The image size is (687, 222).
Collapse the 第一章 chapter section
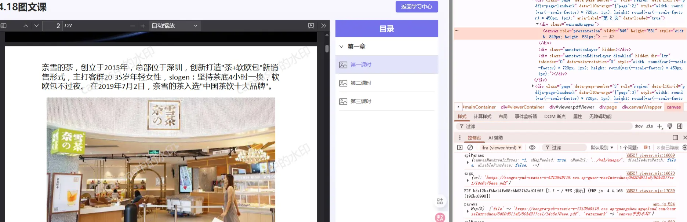coord(341,47)
